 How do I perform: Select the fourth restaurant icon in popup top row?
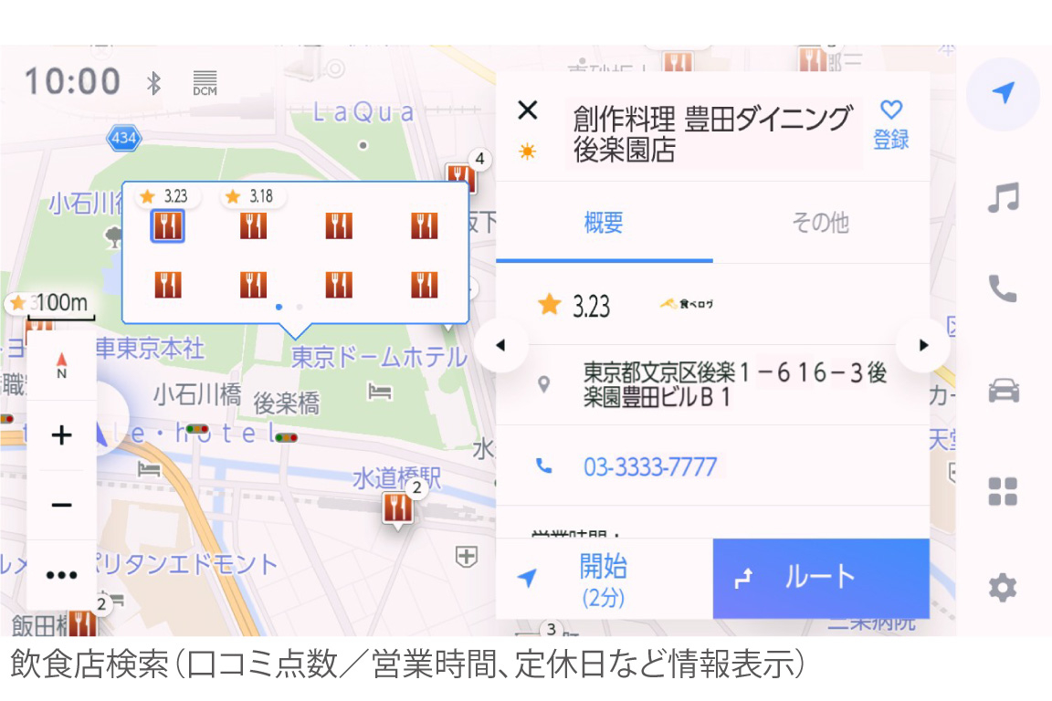tap(424, 226)
